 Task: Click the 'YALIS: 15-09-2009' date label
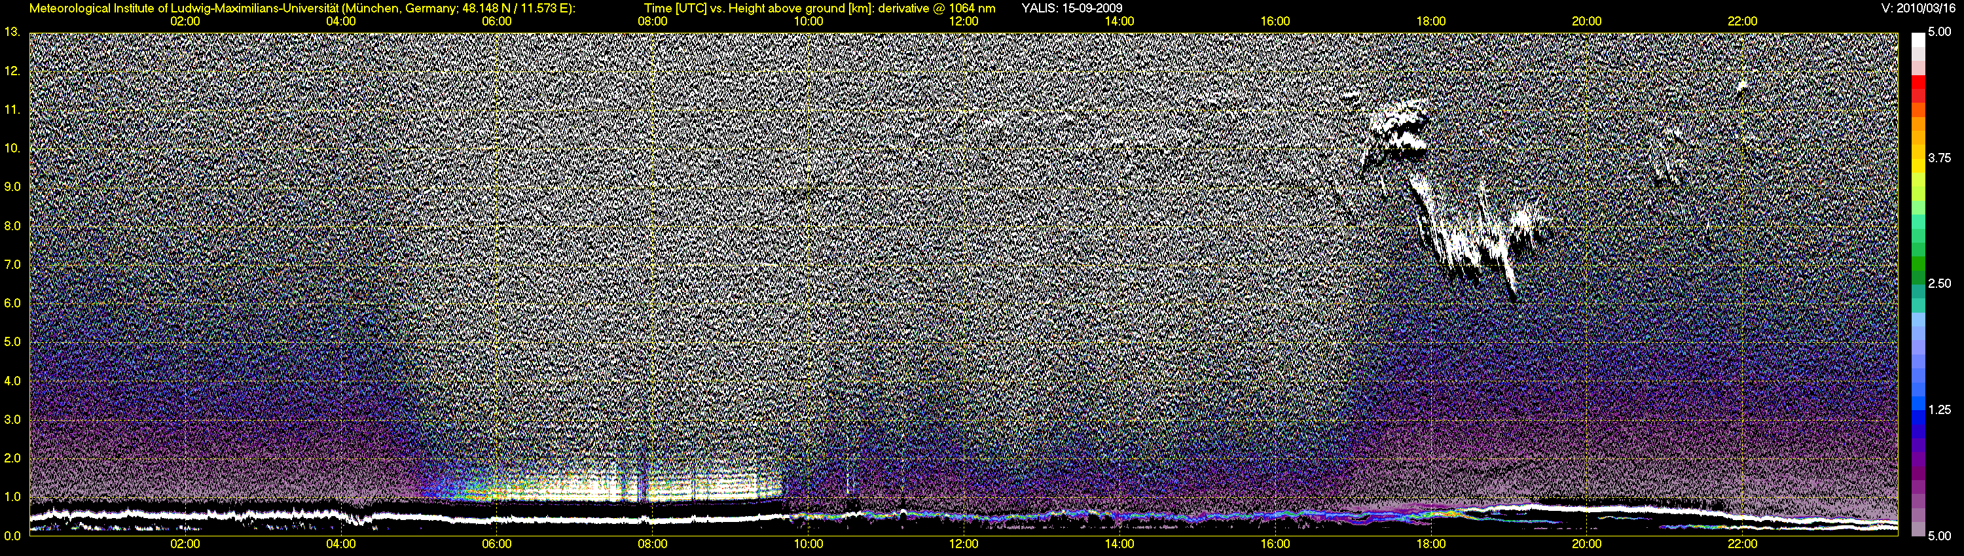[1071, 9]
